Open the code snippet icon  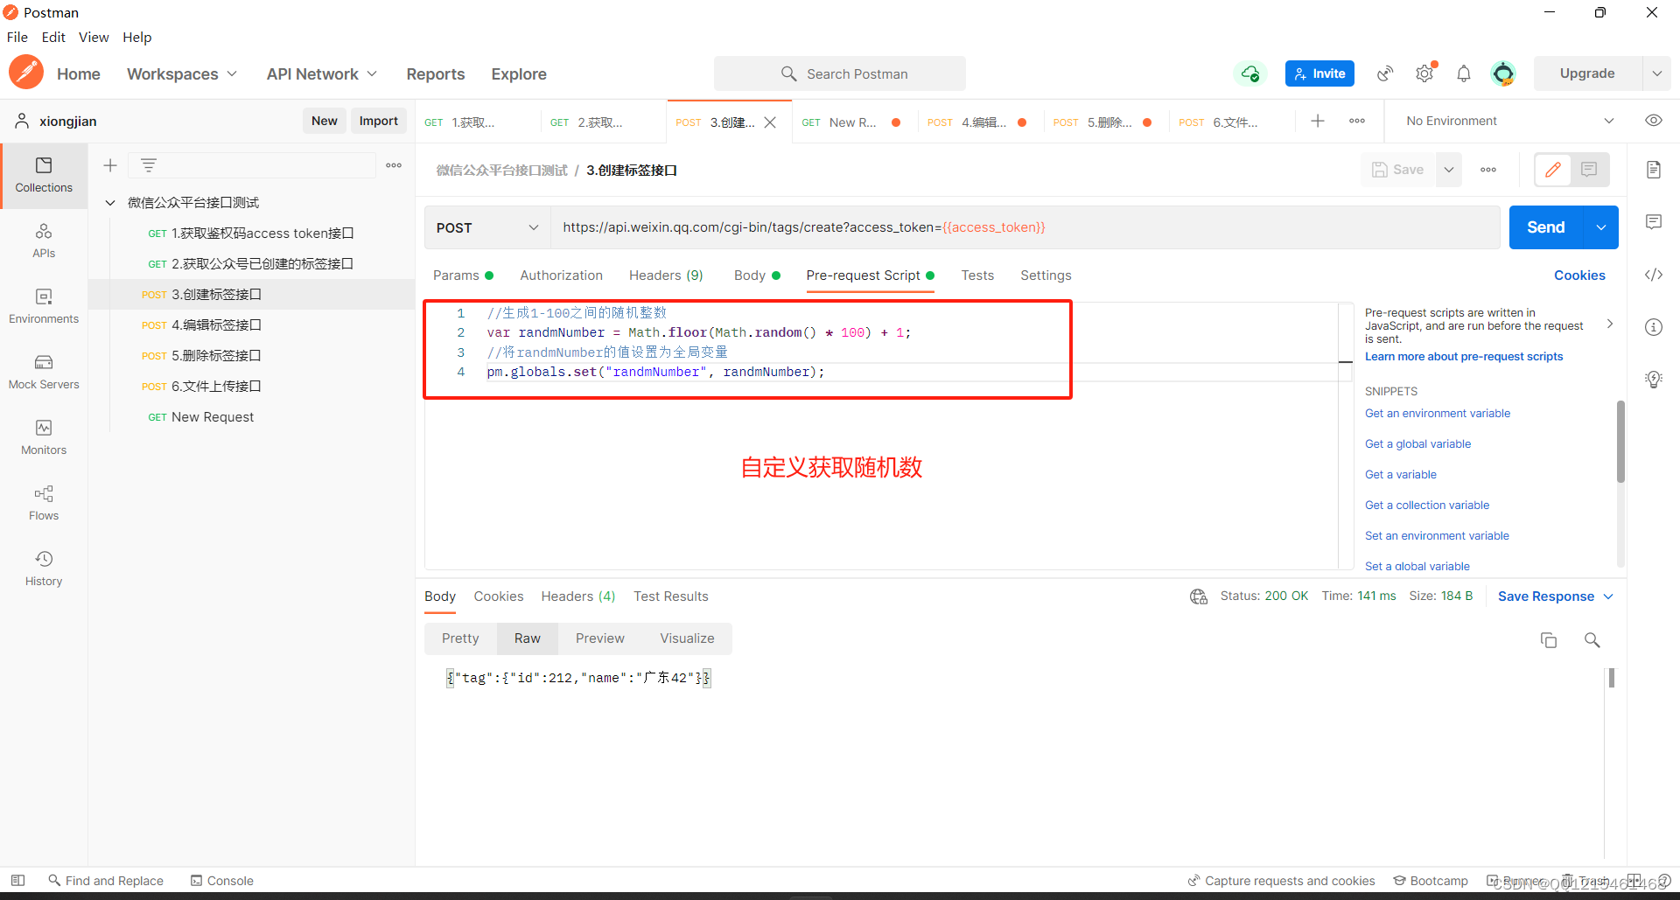[1654, 275]
